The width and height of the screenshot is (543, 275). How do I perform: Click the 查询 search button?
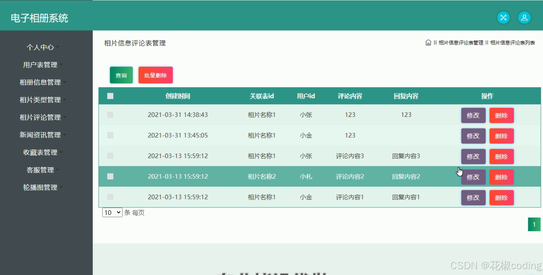click(121, 75)
